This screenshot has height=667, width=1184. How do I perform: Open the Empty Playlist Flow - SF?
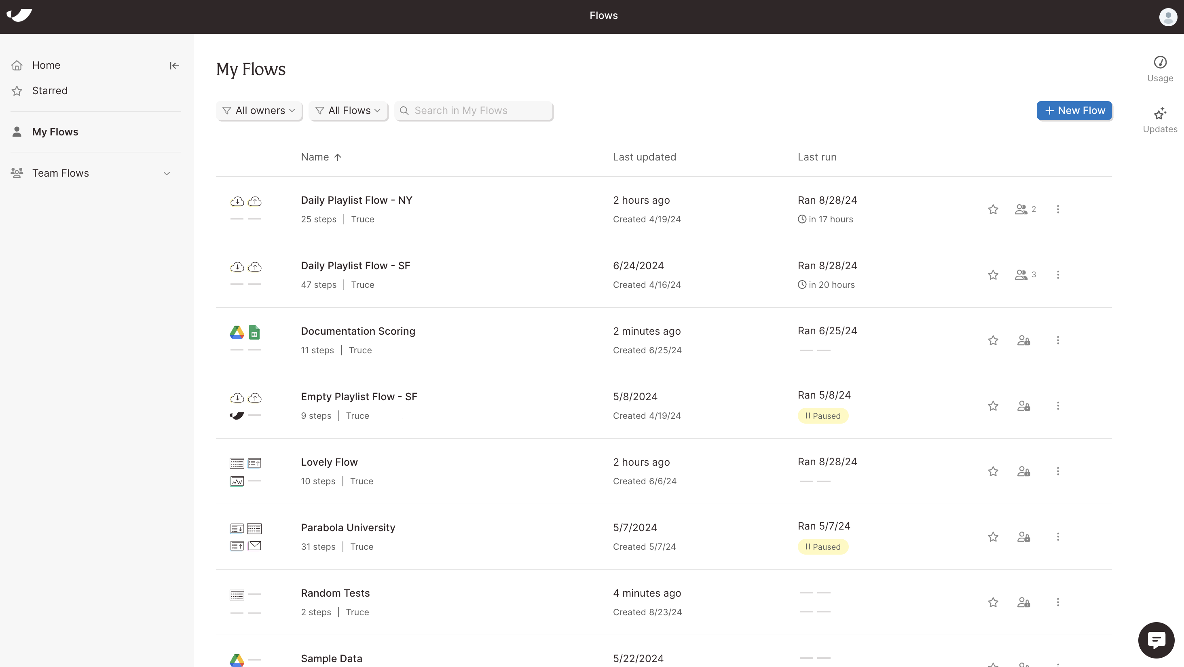[359, 397]
